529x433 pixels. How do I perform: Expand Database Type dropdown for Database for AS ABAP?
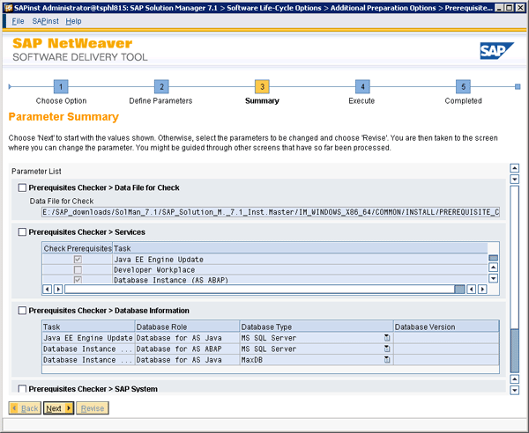[386, 349]
